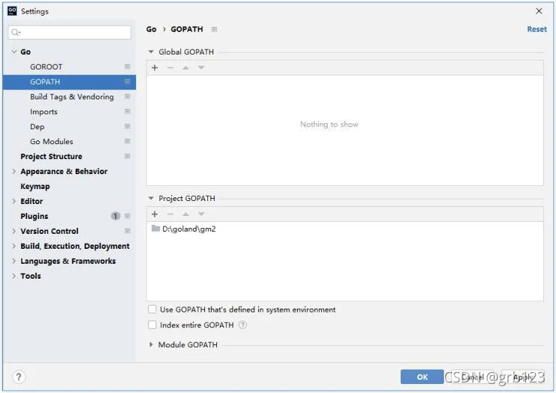Enable Use GOPATH defined in system environment

(152, 309)
